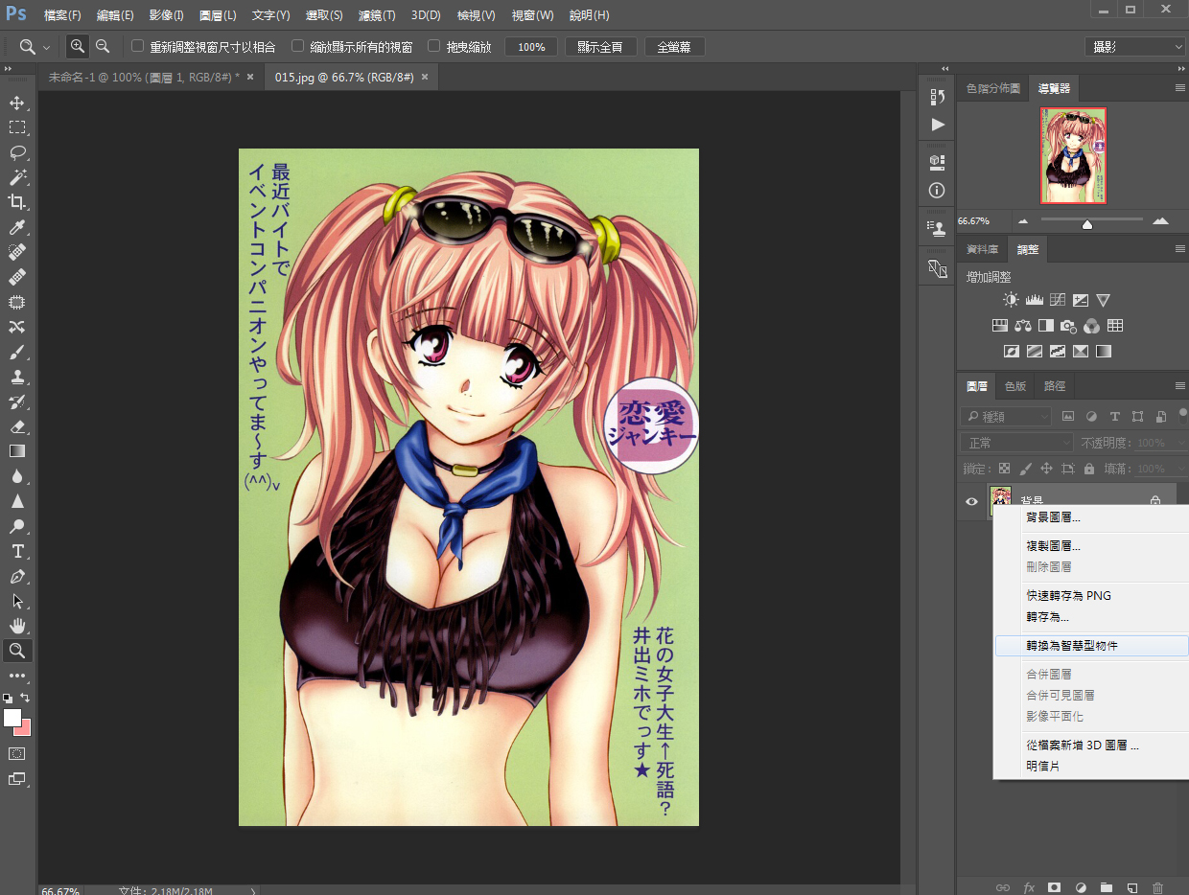This screenshot has width=1189, height=895.
Task: Click the foreground color swatch
Action: coord(12,718)
